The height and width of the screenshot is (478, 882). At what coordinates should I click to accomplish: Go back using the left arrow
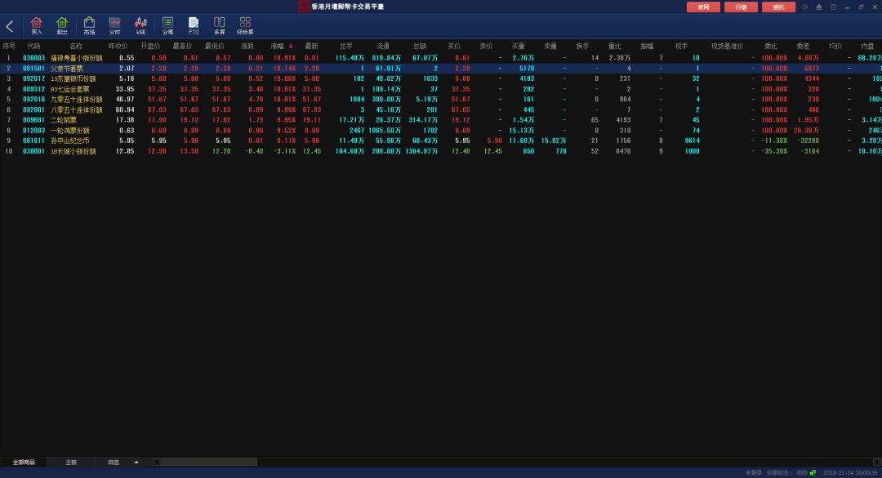point(10,26)
